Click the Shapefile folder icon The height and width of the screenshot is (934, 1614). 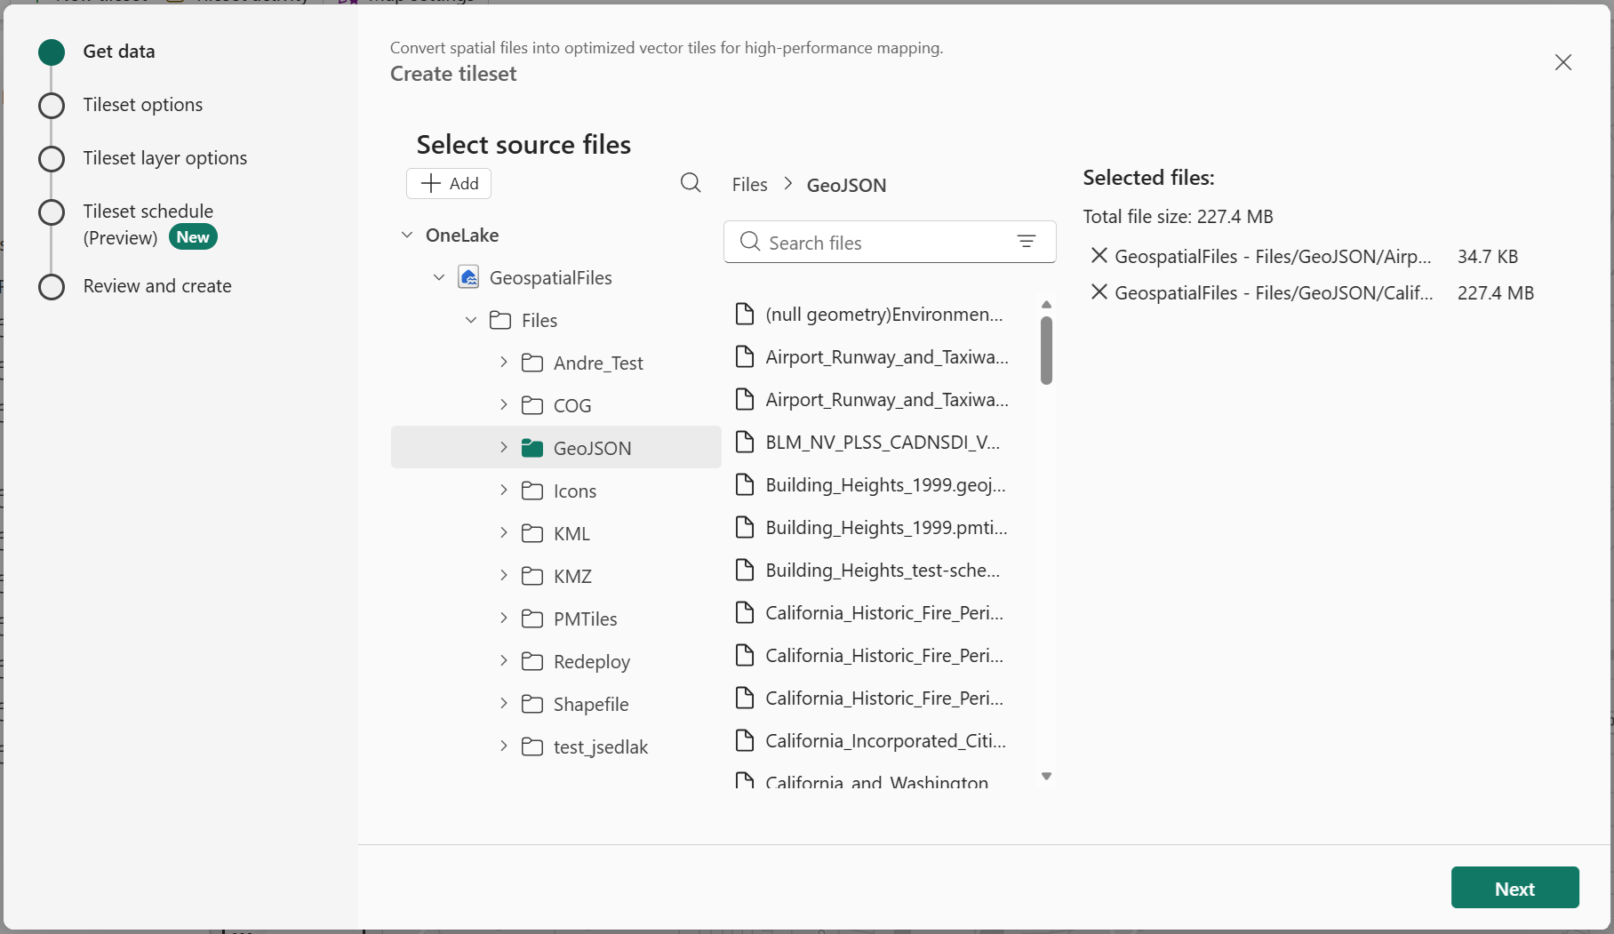coord(532,704)
